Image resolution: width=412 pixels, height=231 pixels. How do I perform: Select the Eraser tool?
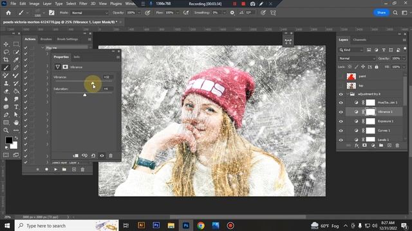6,91
